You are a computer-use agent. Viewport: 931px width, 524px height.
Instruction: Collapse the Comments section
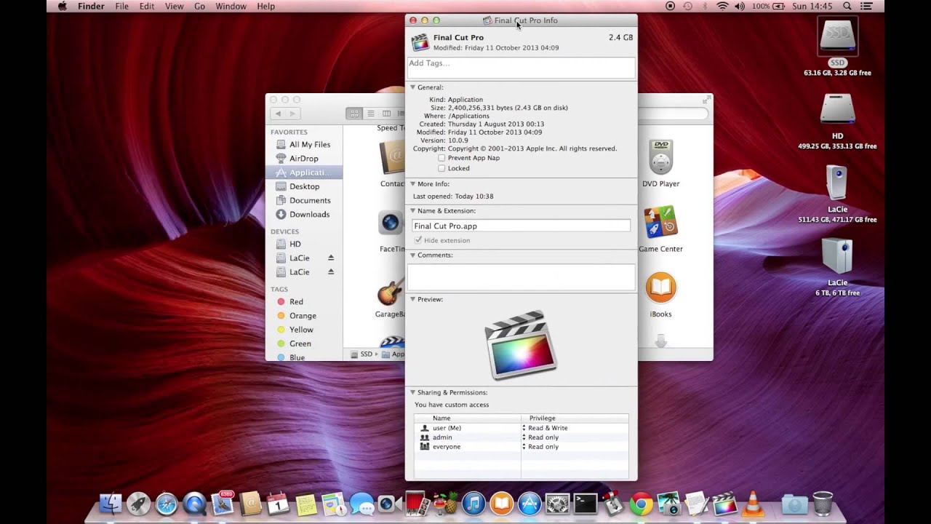click(412, 255)
